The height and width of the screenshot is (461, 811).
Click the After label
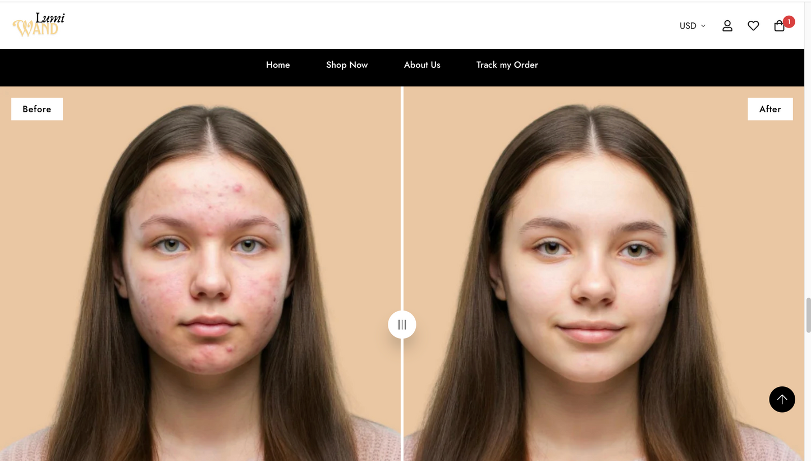tap(770, 109)
